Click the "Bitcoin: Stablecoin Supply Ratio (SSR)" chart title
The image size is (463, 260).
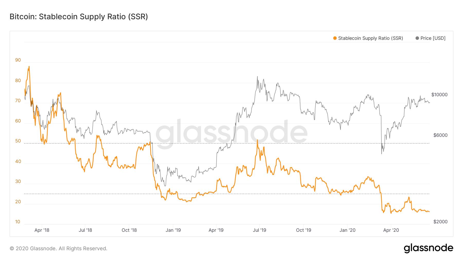click(79, 17)
